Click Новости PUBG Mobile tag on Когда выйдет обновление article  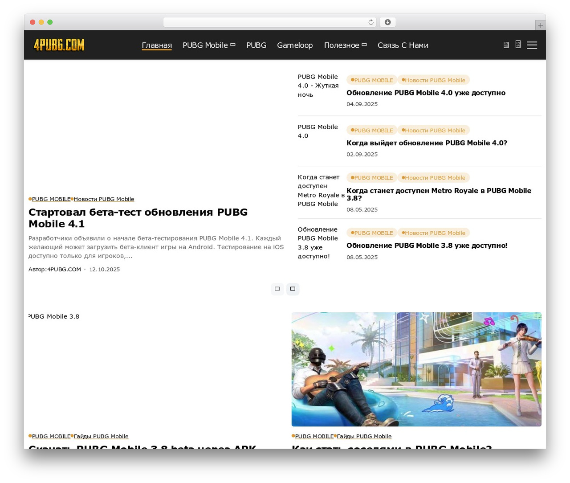click(x=433, y=130)
